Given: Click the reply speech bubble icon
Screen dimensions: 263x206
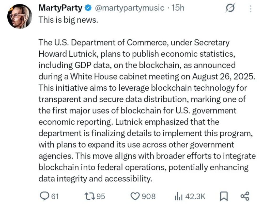Looking at the screenshot, I should click(x=44, y=196).
